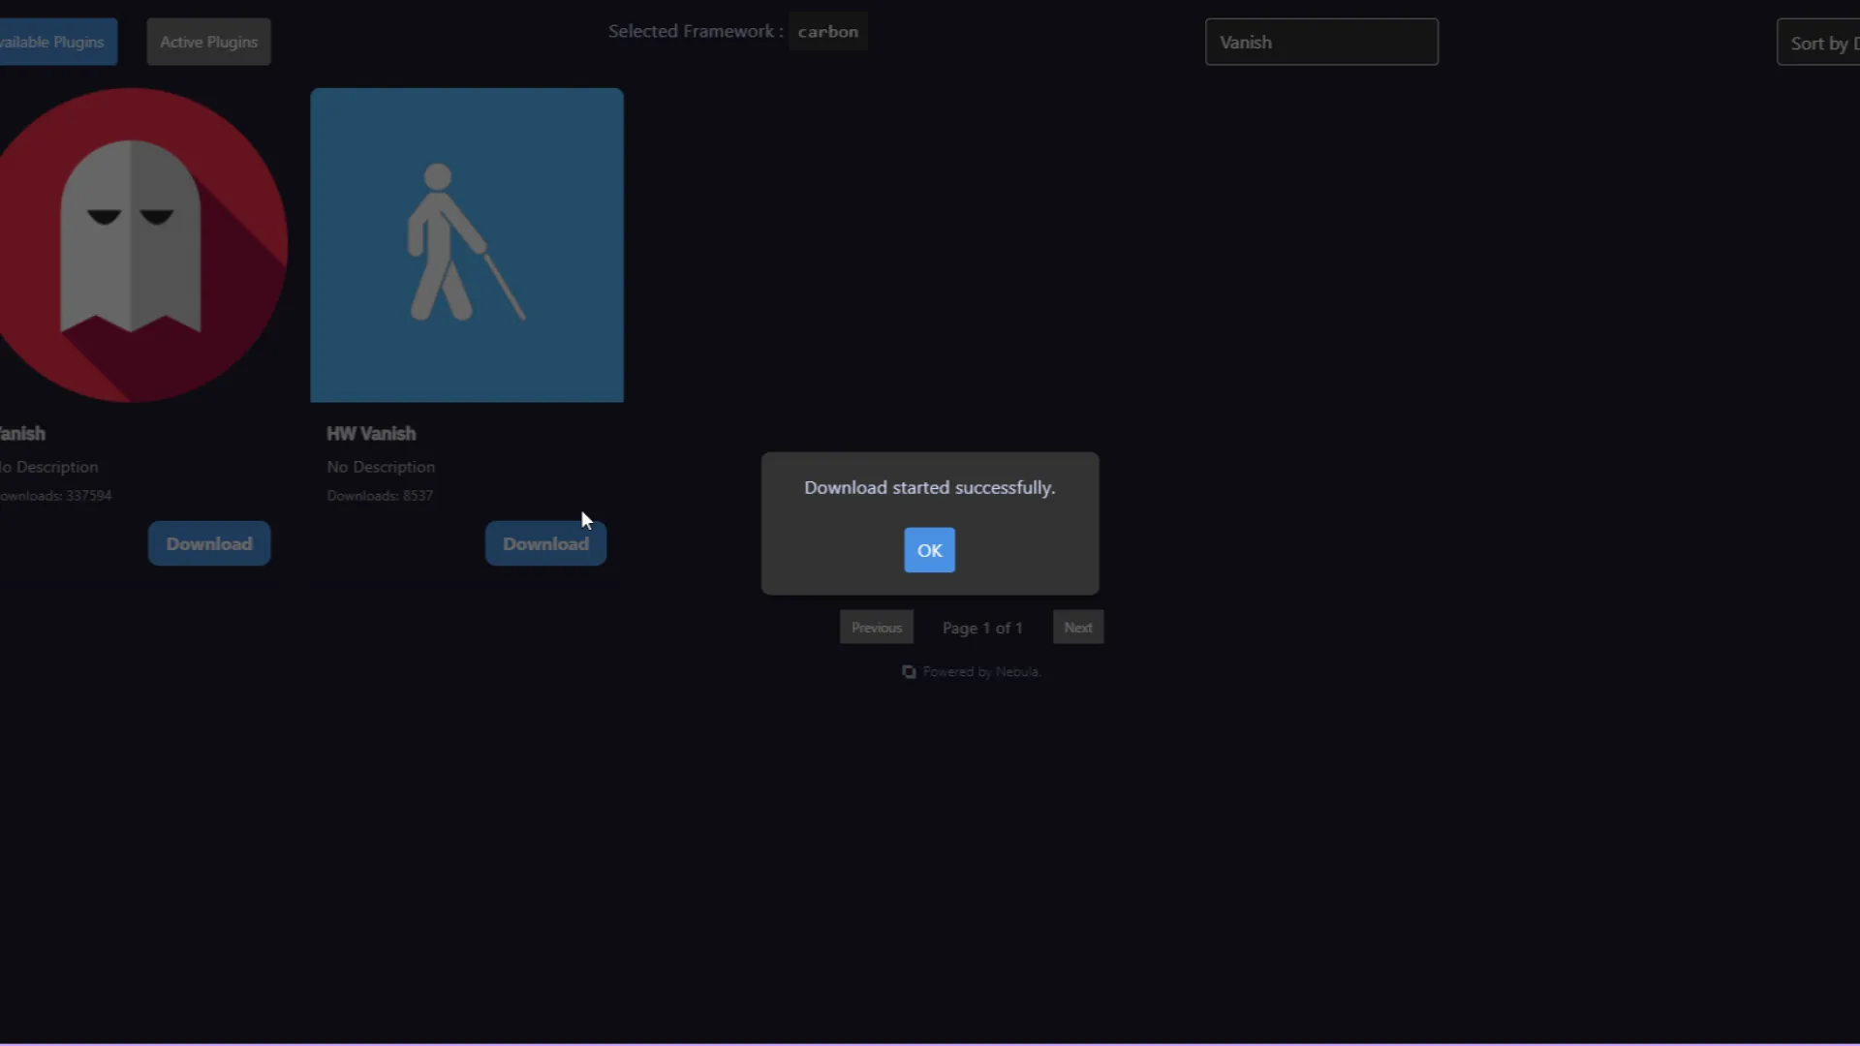Click the Page 1 of 1 indicator
Screen dimensions: 1860x1046
(x=982, y=628)
